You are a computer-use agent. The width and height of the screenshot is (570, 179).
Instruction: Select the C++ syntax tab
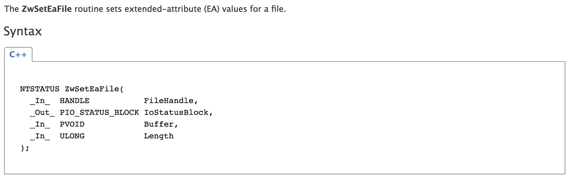[x=18, y=55]
